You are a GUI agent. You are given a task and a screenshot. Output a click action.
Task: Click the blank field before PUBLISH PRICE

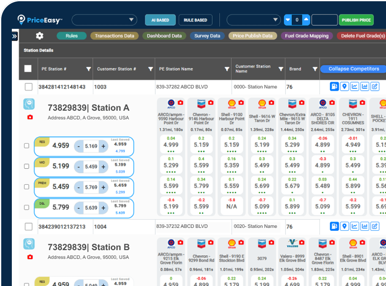324,20
